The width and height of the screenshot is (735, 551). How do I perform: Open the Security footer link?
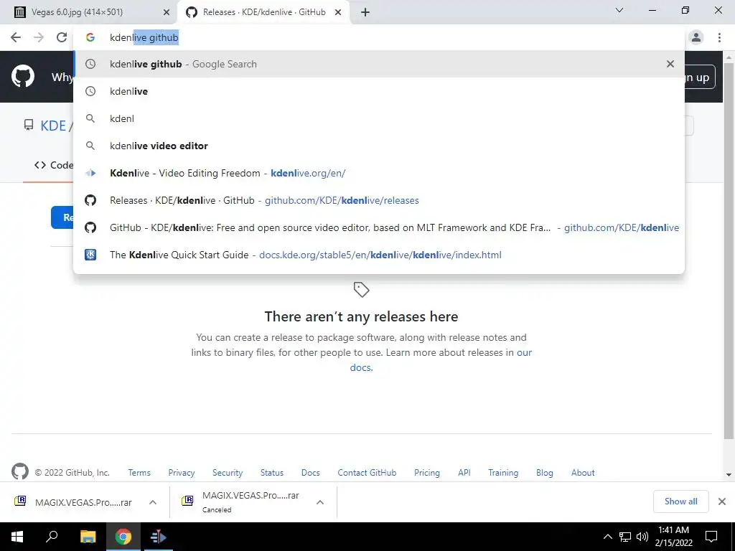(x=228, y=473)
